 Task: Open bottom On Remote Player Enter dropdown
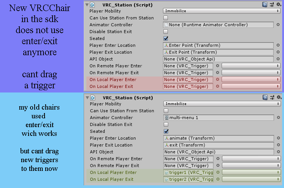(x=251, y=159)
